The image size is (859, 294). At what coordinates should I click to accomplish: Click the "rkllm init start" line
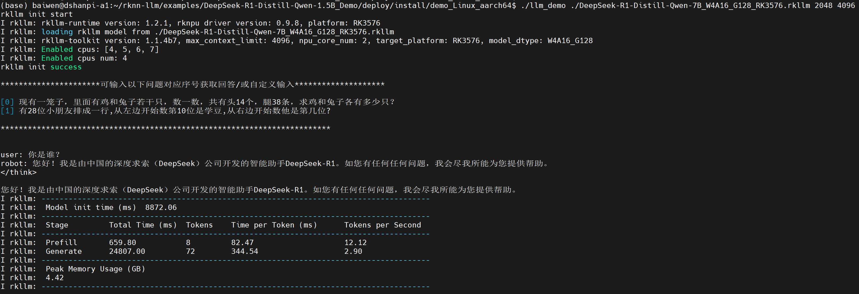click(37, 14)
